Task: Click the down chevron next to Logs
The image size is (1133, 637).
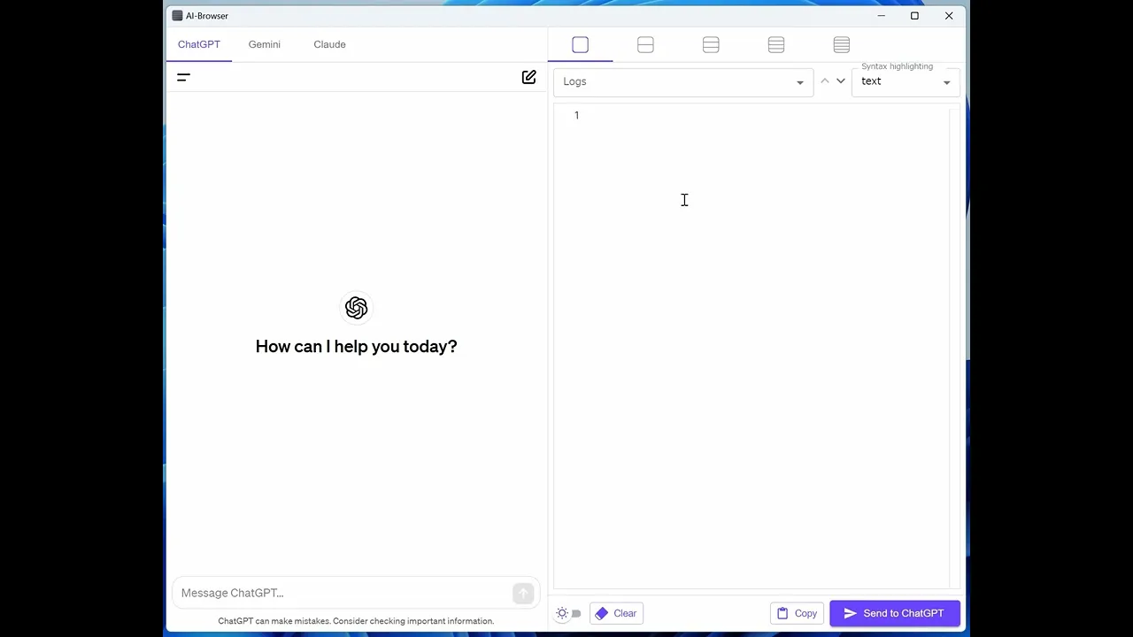Action: pos(841,81)
